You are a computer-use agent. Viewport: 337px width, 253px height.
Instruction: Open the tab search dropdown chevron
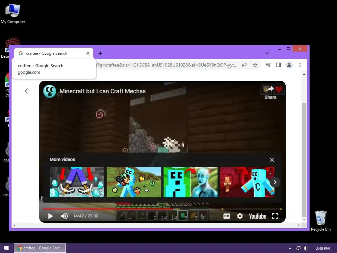tap(267, 53)
